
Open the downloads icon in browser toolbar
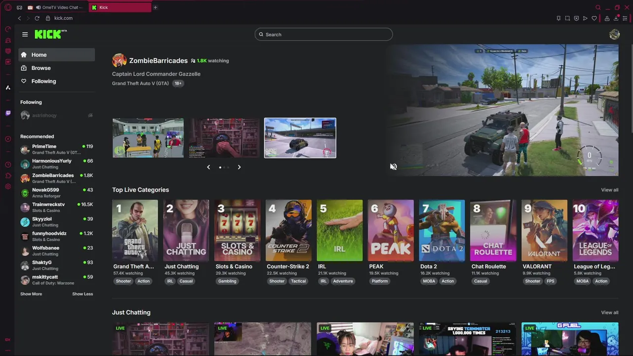616,18
